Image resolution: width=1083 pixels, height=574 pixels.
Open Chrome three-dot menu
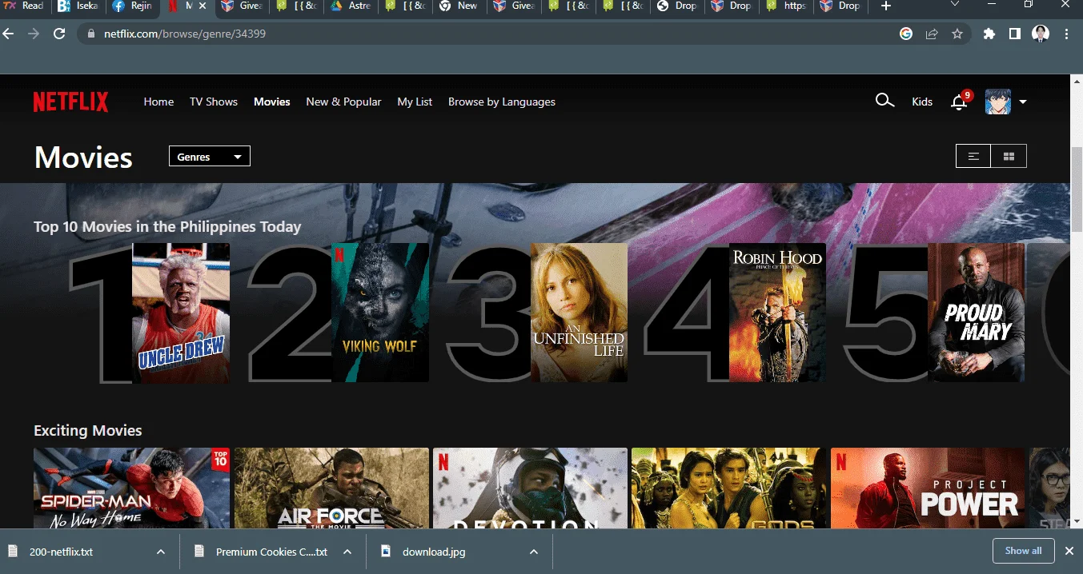coord(1067,34)
